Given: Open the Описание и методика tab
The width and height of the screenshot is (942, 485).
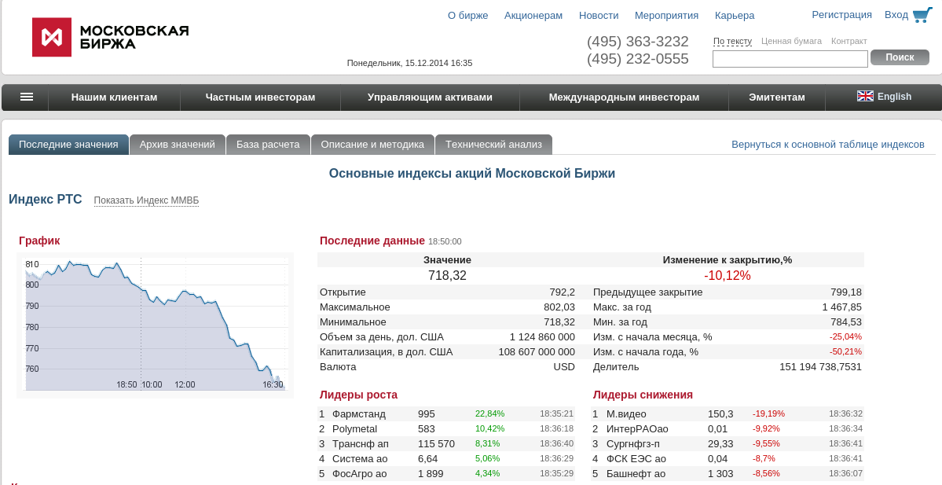Looking at the screenshot, I should [x=372, y=144].
